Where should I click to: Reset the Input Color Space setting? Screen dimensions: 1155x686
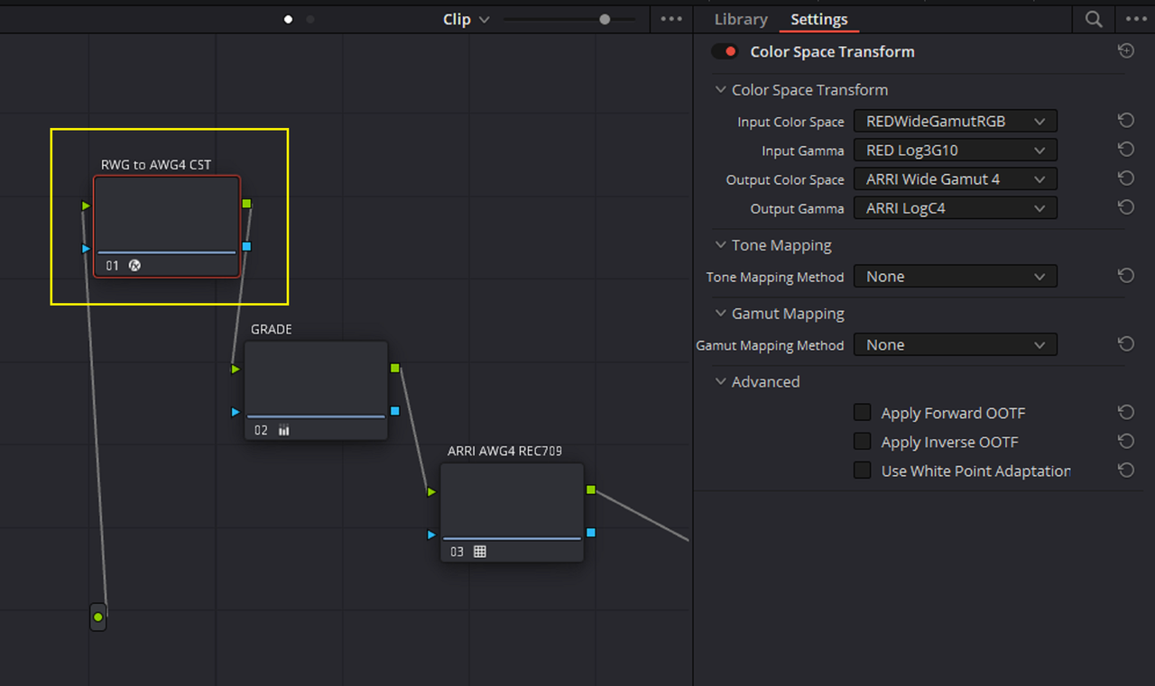pos(1125,121)
